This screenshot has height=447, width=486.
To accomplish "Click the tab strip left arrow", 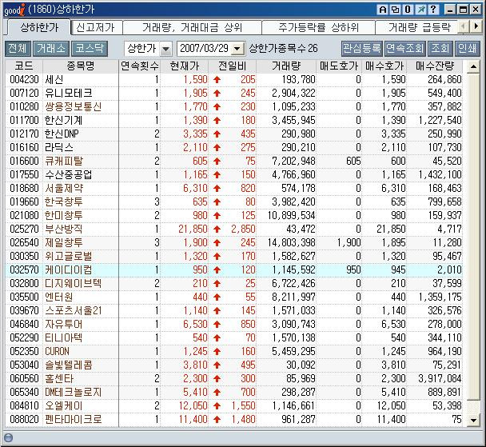I will pyautogui.click(x=463, y=26).
